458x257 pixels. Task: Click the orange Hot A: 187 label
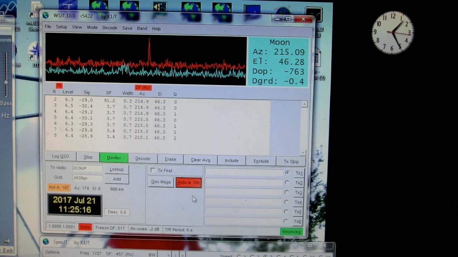click(x=59, y=187)
